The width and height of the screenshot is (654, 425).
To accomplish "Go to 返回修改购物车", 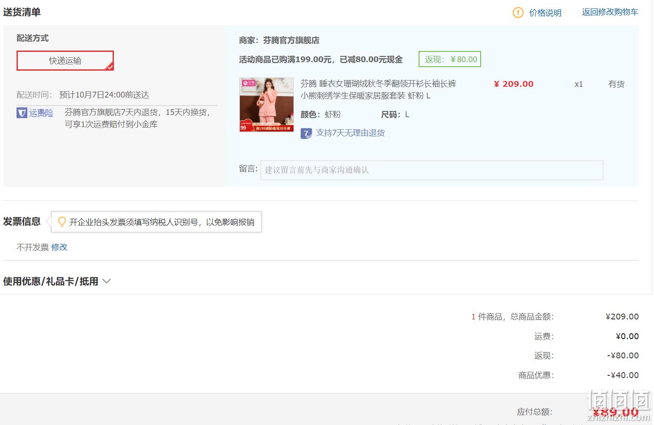I will click(610, 12).
